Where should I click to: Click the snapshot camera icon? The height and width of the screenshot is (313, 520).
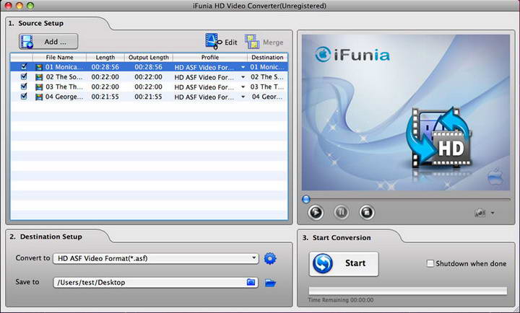480,213
